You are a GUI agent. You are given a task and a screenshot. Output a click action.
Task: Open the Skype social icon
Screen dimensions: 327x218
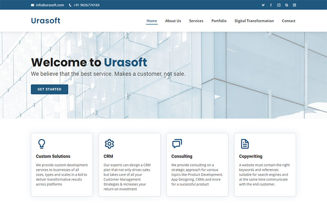point(287,5)
